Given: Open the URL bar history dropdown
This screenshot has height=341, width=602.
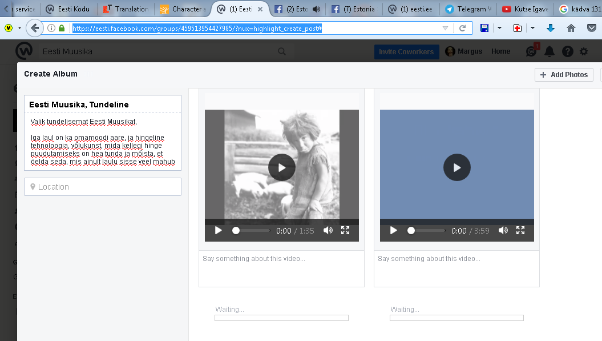Looking at the screenshot, I should point(446,28).
